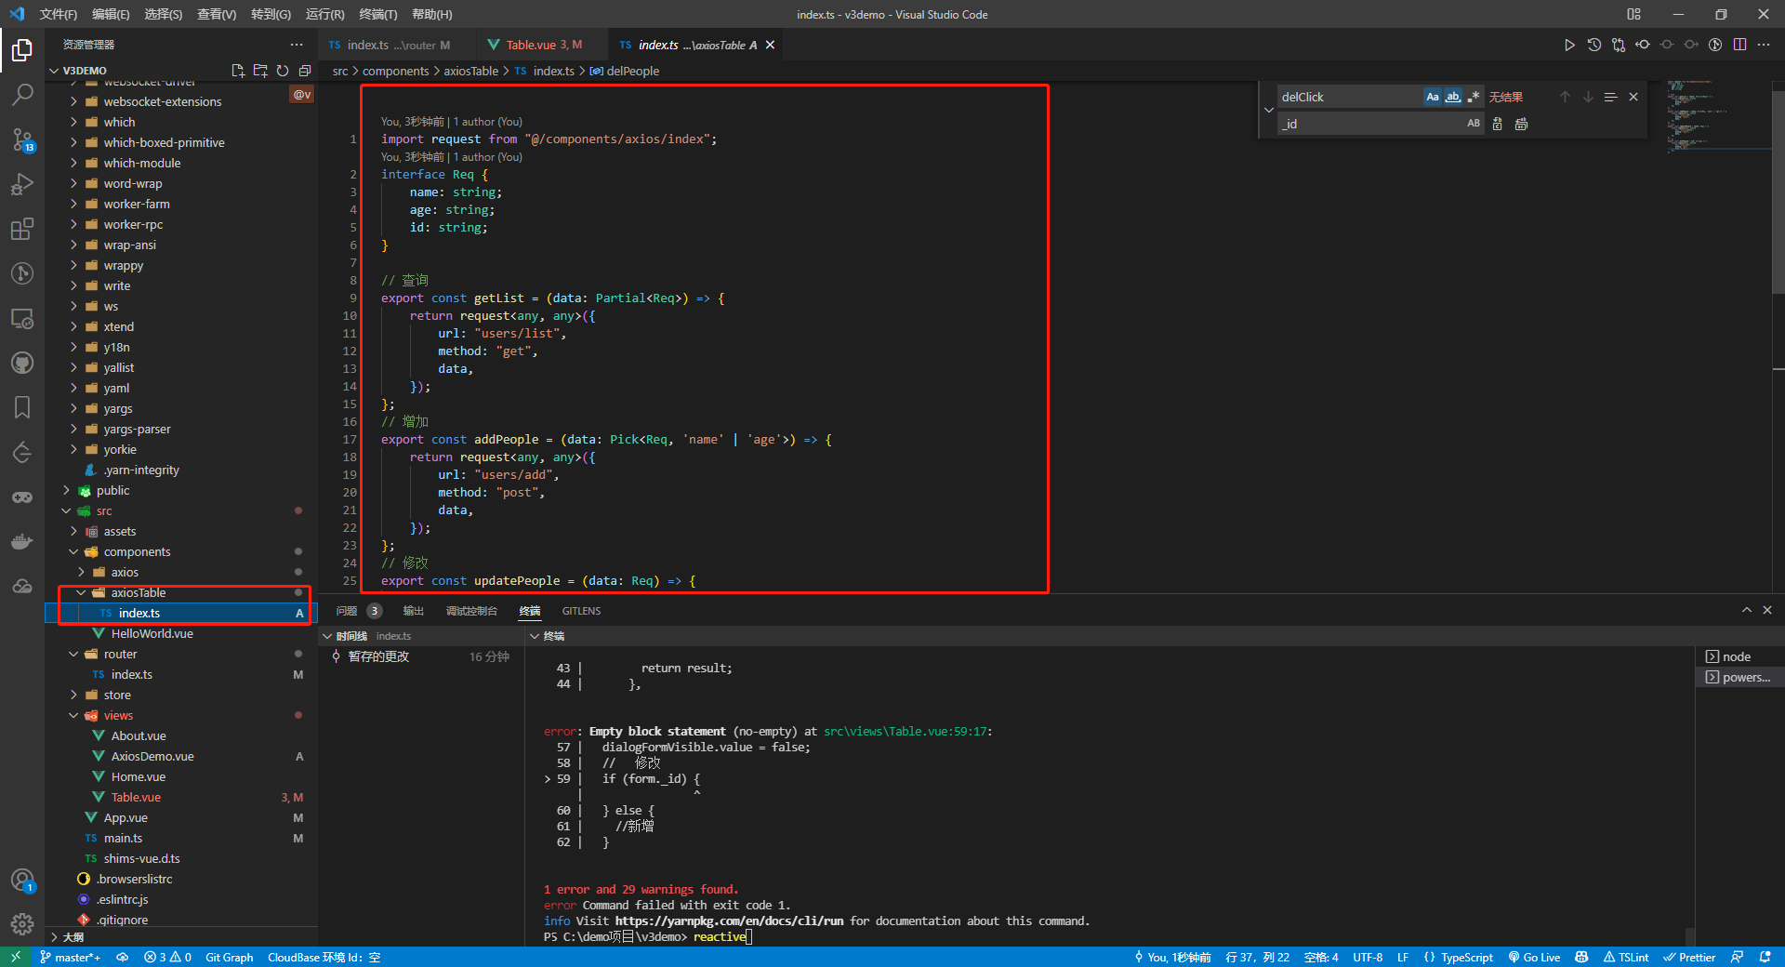This screenshot has width=1785, height=967.
Task: Open file history from editor toolbar
Action: pyautogui.click(x=1593, y=45)
